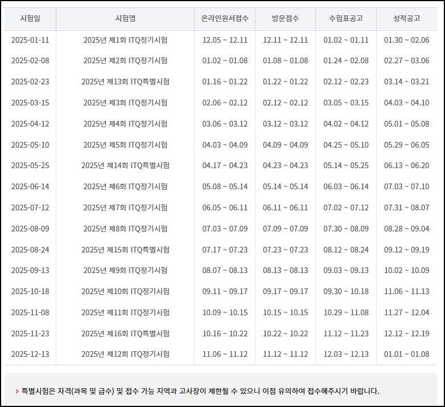Viewport: 445px width, 407px height.
Task: Click 2025년 제16회 ITQ특별시험
Action: click(x=125, y=333)
